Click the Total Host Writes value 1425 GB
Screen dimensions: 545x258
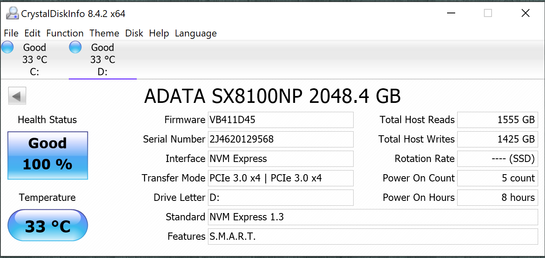[x=498, y=139]
